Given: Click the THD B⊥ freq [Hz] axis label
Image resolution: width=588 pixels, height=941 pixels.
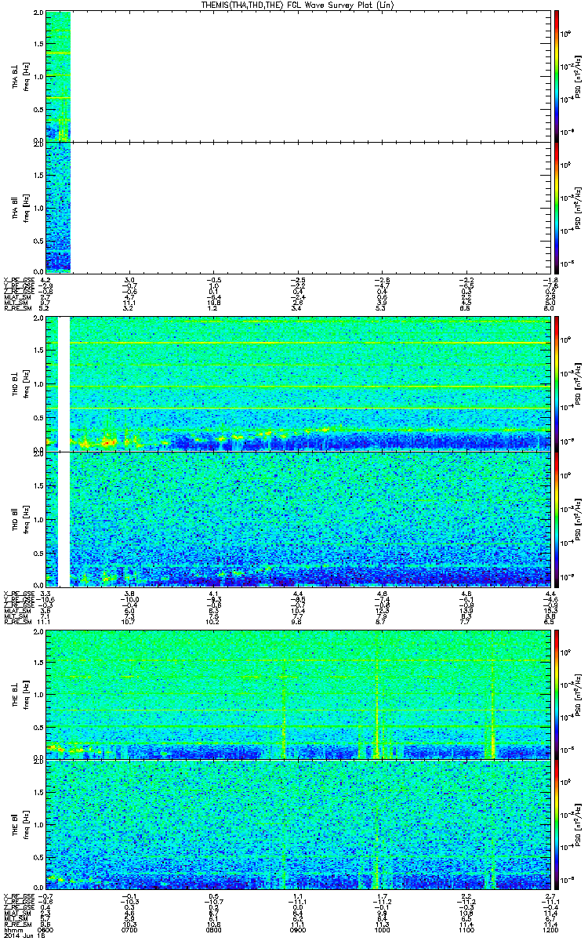Looking at the screenshot, I should (x=26, y=383).
